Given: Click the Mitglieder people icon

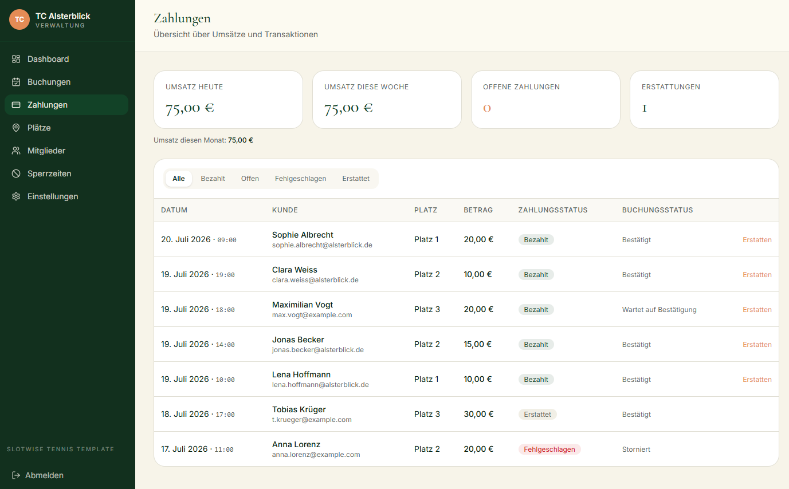Looking at the screenshot, I should (x=16, y=151).
